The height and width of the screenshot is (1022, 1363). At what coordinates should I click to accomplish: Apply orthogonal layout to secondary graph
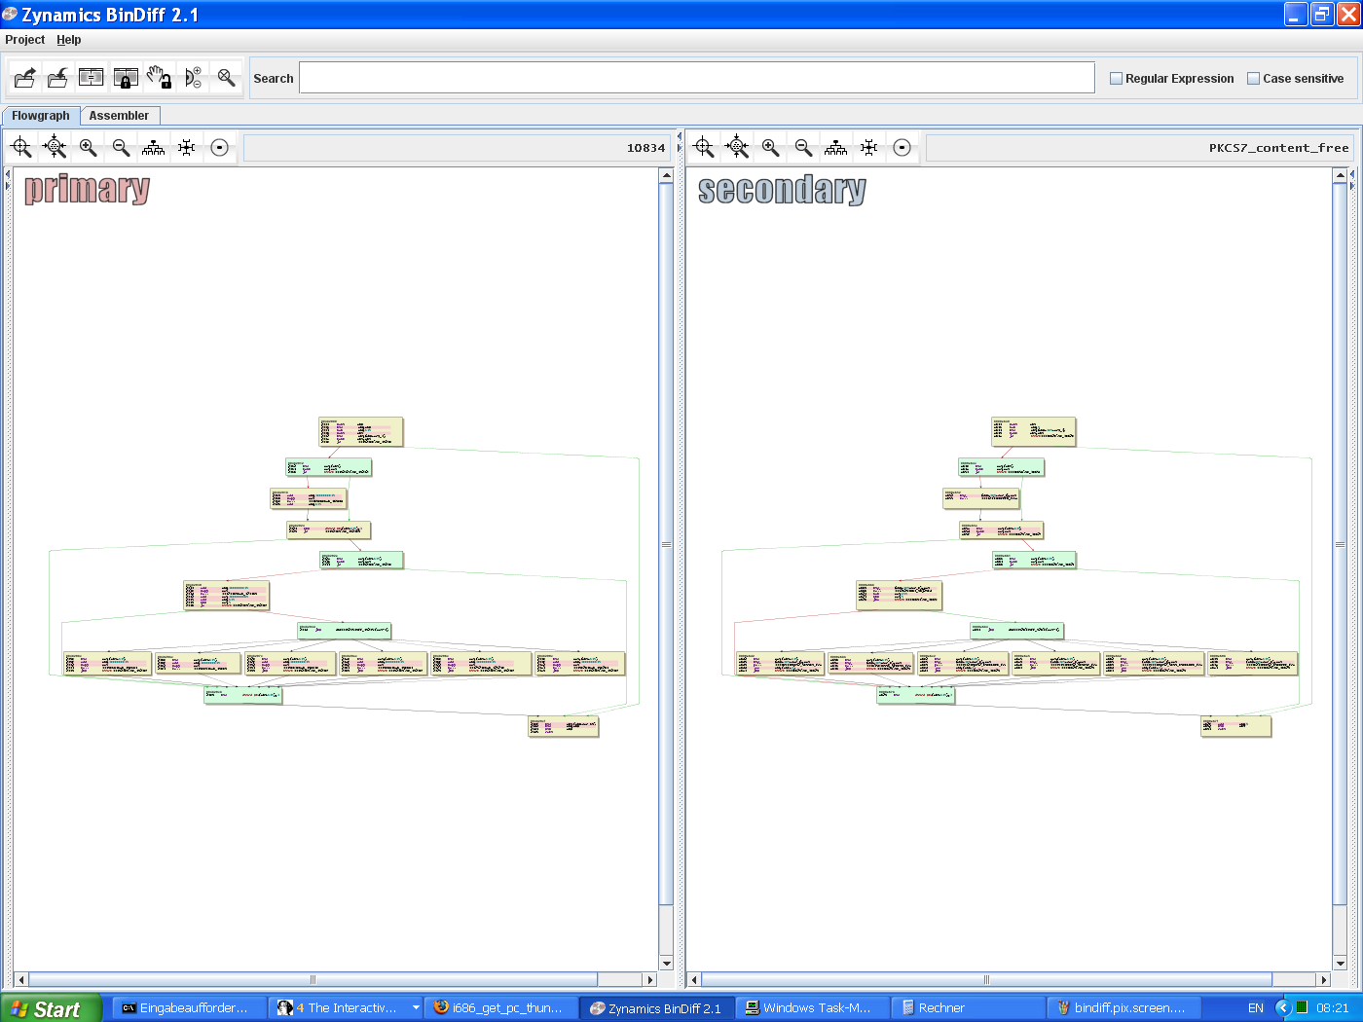(869, 148)
